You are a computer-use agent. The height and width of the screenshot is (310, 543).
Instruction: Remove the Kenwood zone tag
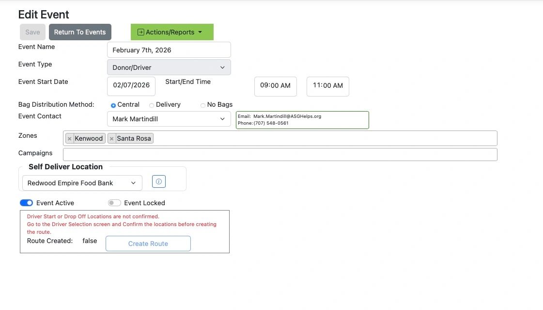click(x=70, y=139)
